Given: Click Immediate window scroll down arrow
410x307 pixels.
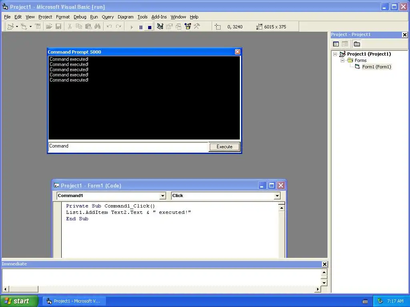Looking at the screenshot, I should point(324,283).
